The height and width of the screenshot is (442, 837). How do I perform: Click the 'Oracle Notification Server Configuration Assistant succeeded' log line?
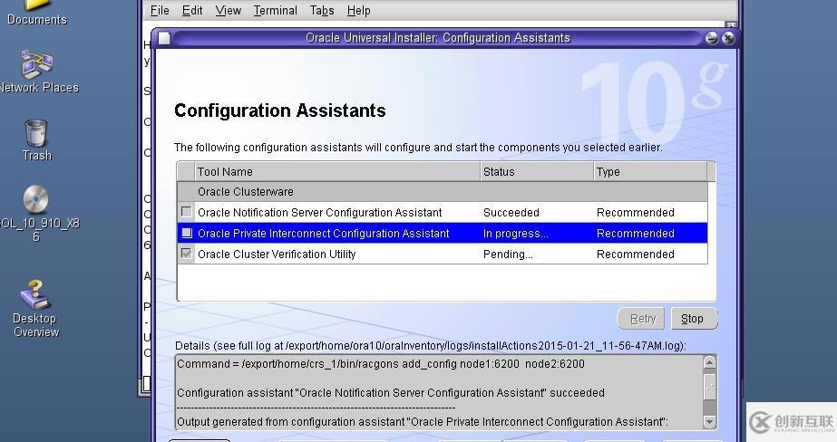click(x=390, y=393)
